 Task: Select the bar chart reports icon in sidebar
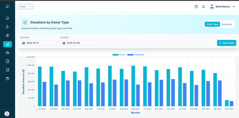pos(7,44)
